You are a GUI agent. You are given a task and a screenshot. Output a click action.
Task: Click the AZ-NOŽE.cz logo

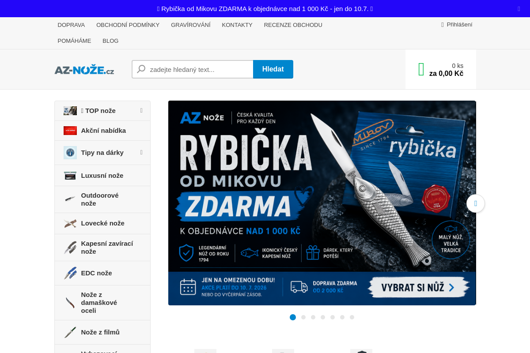point(84,70)
